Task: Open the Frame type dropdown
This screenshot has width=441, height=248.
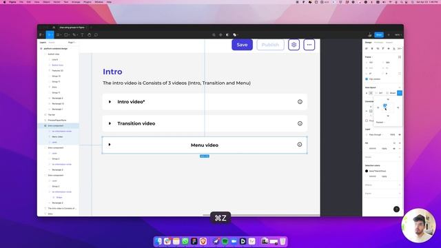Action: tap(369, 57)
